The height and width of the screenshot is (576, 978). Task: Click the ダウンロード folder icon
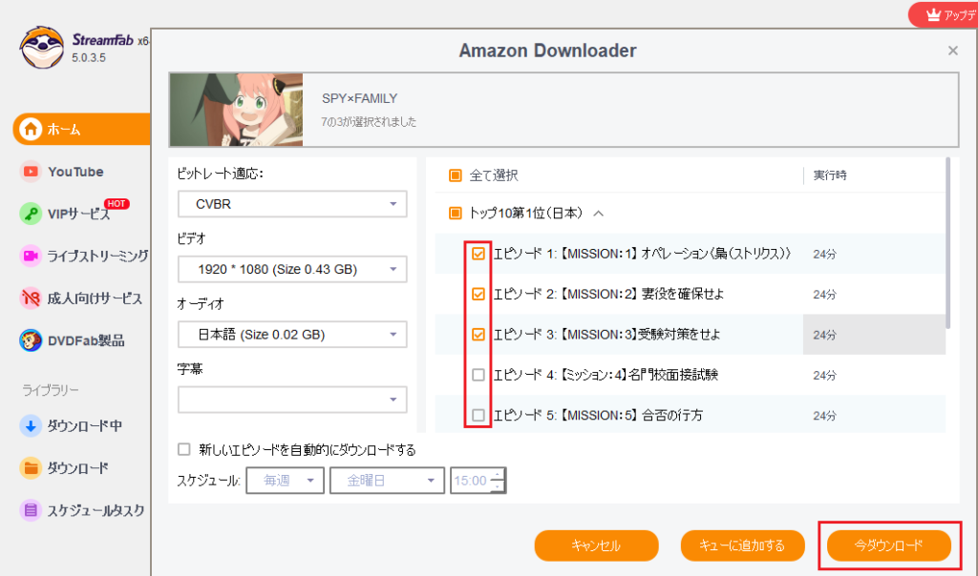point(30,468)
